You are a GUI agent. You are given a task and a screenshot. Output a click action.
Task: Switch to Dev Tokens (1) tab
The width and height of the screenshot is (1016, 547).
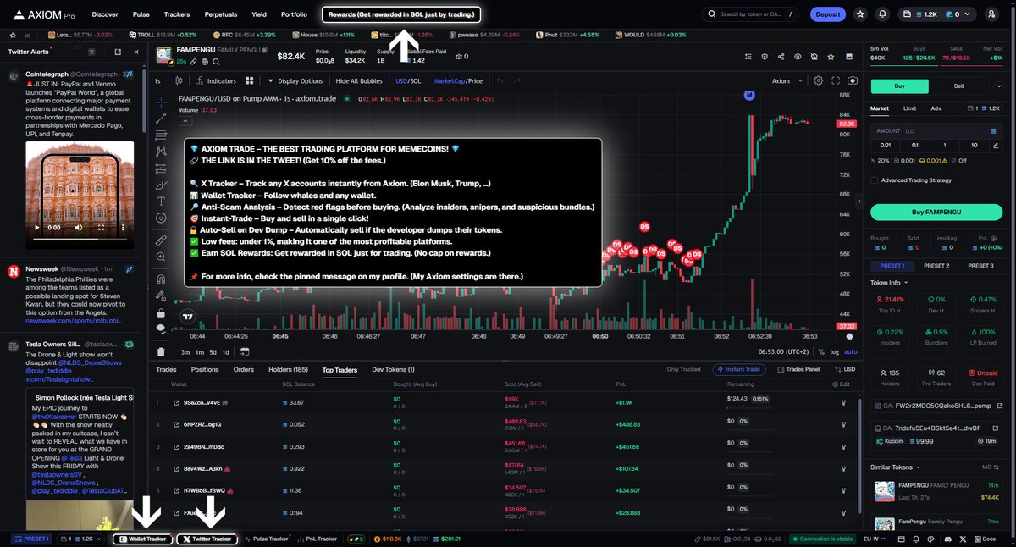pos(394,370)
